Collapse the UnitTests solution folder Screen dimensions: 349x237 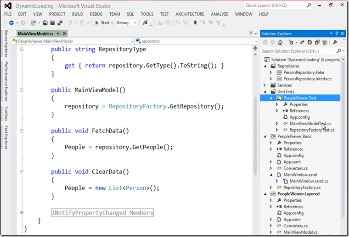pos(265,92)
